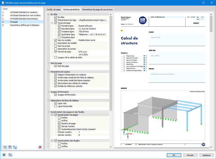Image resolution: width=216 pixels, height=159 pixels.
Task: Enable the Cinquième ligne checkbox
Action: [x=59, y=37]
